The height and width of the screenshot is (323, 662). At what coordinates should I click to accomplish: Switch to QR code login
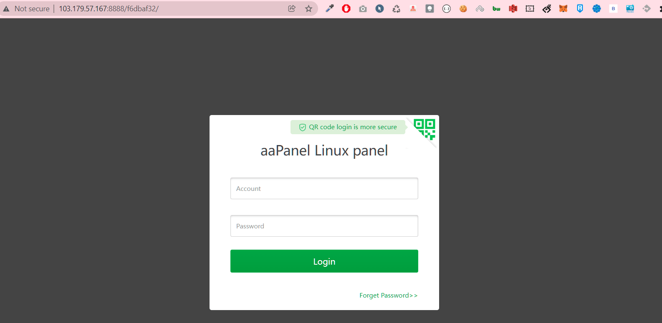point(425,128)
